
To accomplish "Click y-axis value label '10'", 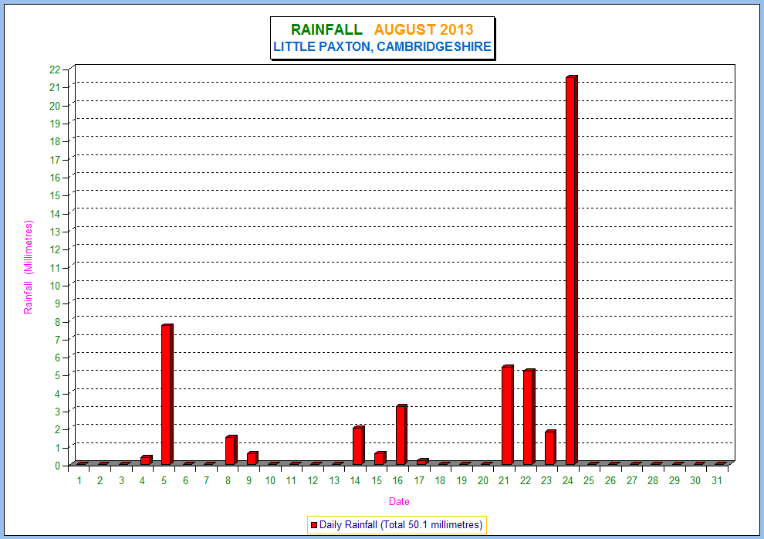I will (55, 286).
